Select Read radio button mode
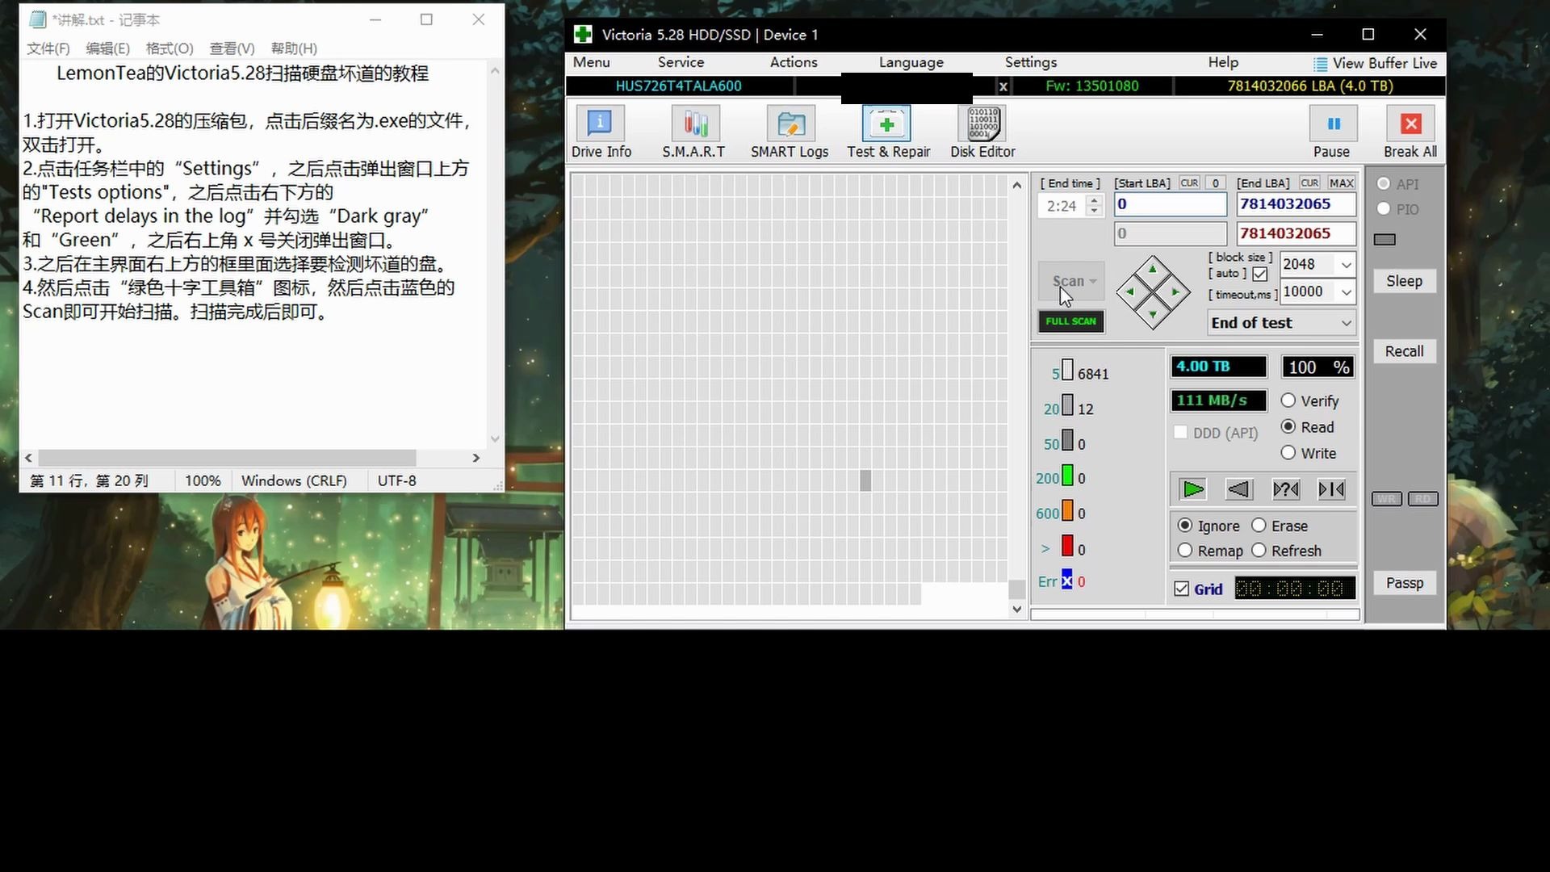Image resolution: width=1550 pixels, height=872 pixels. tap(1288, 426)
